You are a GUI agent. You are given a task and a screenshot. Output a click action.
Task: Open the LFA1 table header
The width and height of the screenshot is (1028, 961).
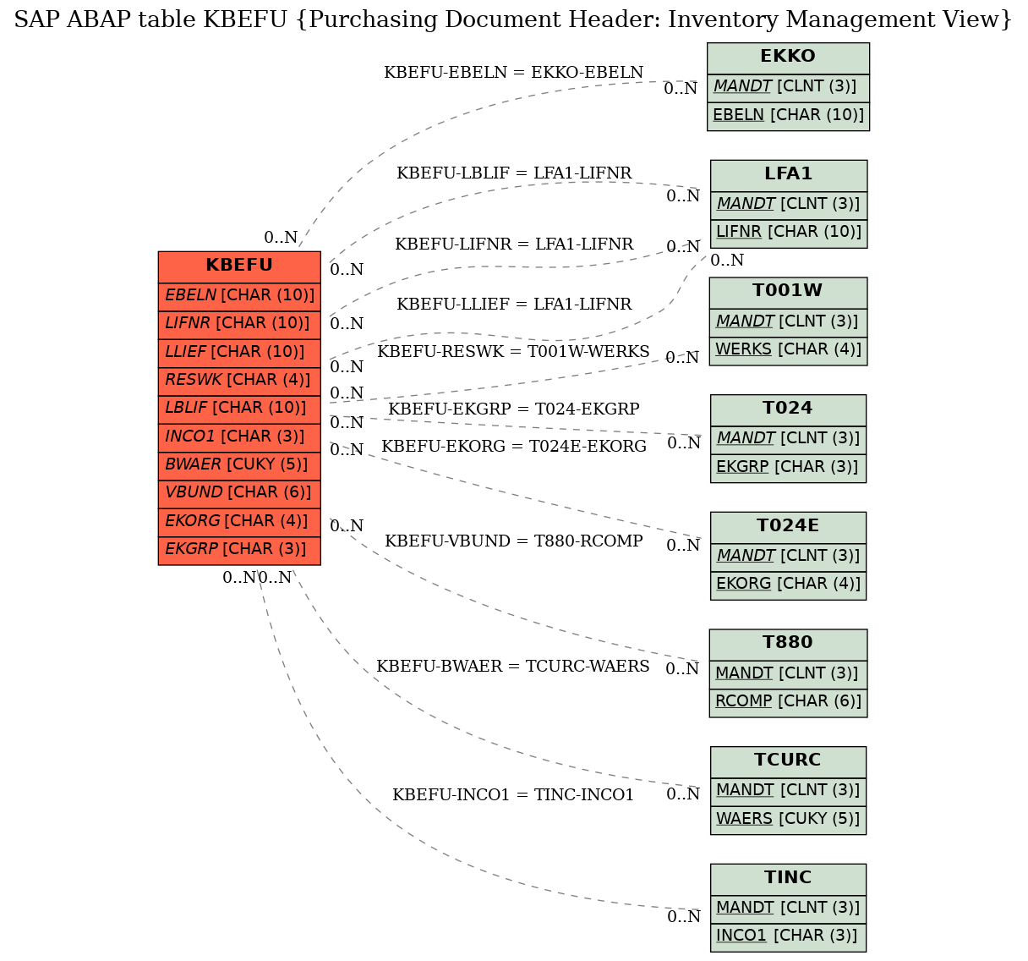[x=789, y=175]
